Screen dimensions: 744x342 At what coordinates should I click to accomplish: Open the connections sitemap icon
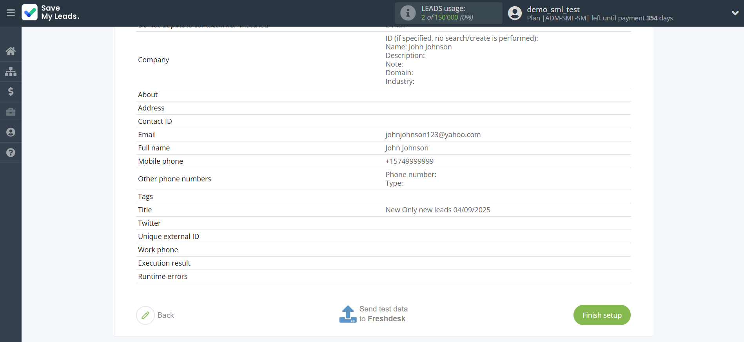[x=11, y=71]
